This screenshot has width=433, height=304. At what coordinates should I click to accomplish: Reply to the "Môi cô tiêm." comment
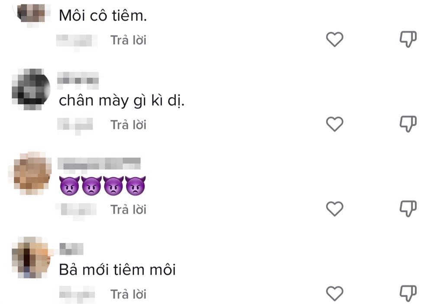coord(128,40)
